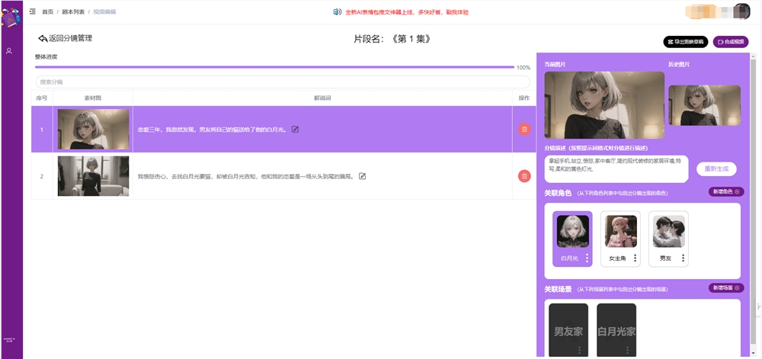
Task: Click 重新生成 to regenerate image
Action: point(716,168)
